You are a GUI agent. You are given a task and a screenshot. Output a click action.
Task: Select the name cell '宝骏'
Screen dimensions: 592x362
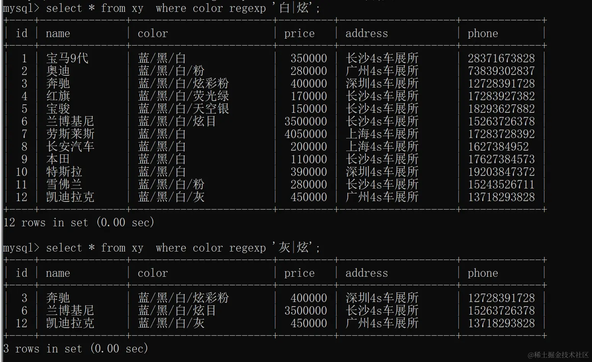pyautogui.click(x=58, y=109)
